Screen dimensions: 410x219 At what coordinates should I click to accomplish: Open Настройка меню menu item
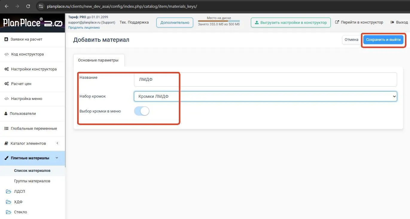pyautogui.click(x=32, y=99)
